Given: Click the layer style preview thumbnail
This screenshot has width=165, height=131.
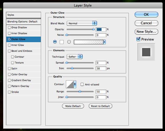Looking at the screenshot, I should point(146,52).
